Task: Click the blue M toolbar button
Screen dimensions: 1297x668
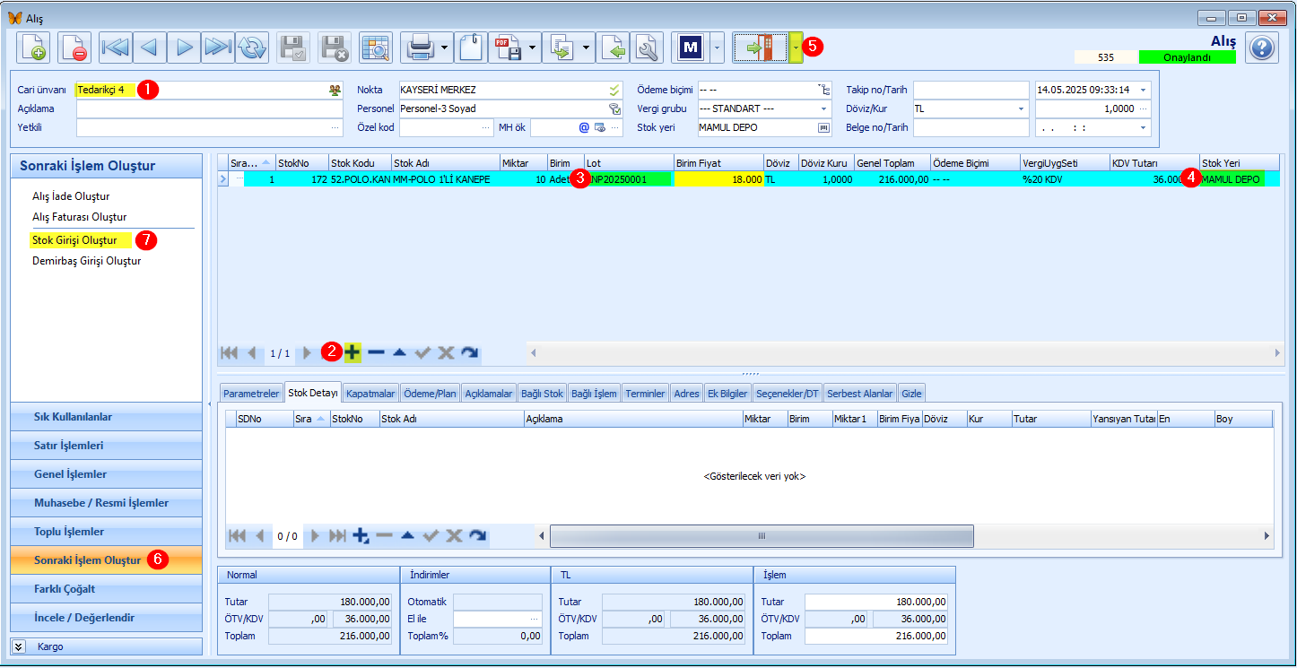Action: 690,47
